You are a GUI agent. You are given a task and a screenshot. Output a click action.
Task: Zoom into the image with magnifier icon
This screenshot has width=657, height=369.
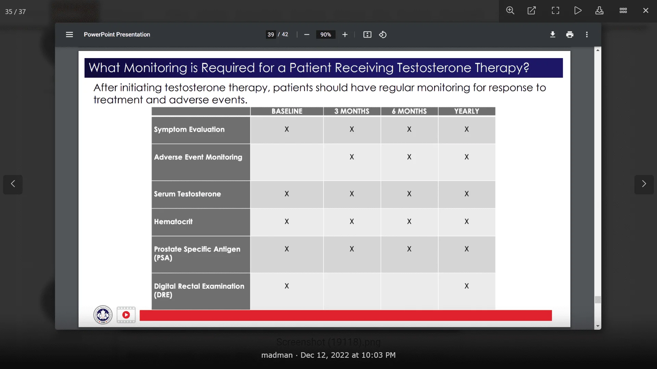point(510,11)
